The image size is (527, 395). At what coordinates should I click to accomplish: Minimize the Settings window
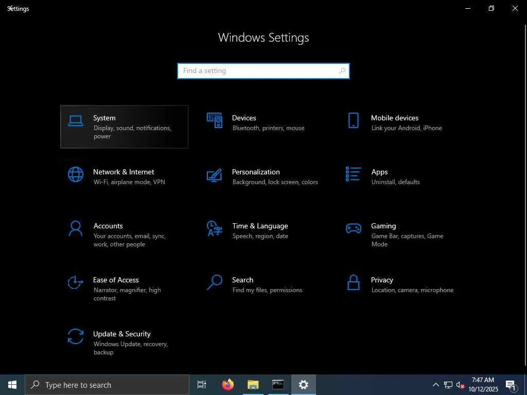tap(467, 8)
